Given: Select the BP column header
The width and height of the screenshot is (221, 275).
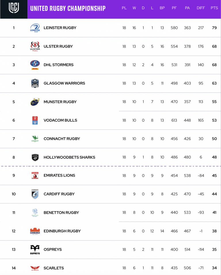Looking at the screenshot, I should pyautogui.click(x=162, y=8).
